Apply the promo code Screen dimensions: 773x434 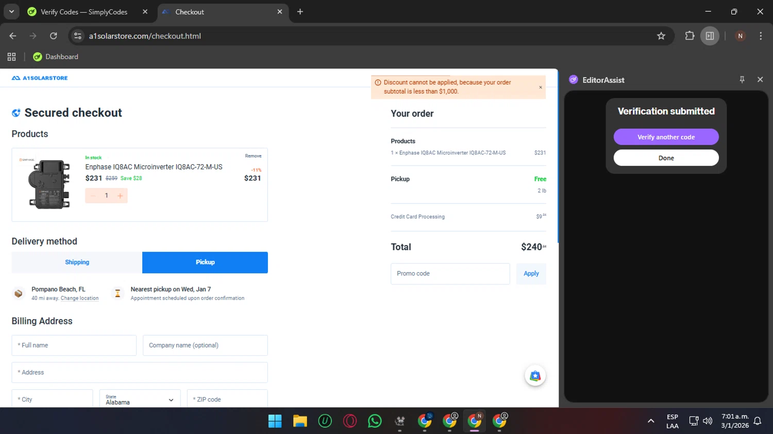[x=531, y=274]
